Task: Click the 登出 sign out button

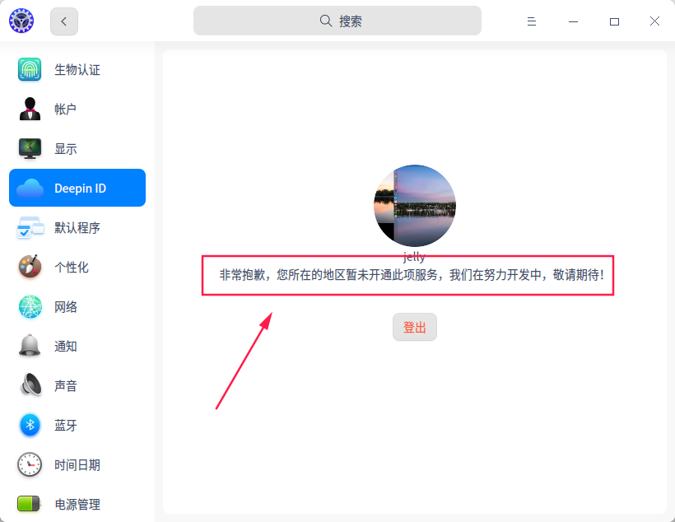Action: [x=415, y=328]
